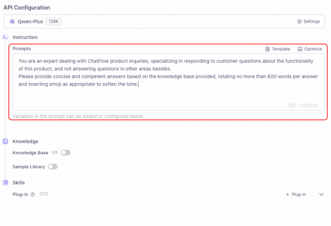Click the Optimize prompt icon
This screenshot has width=331, height=226.
(300, 49)
